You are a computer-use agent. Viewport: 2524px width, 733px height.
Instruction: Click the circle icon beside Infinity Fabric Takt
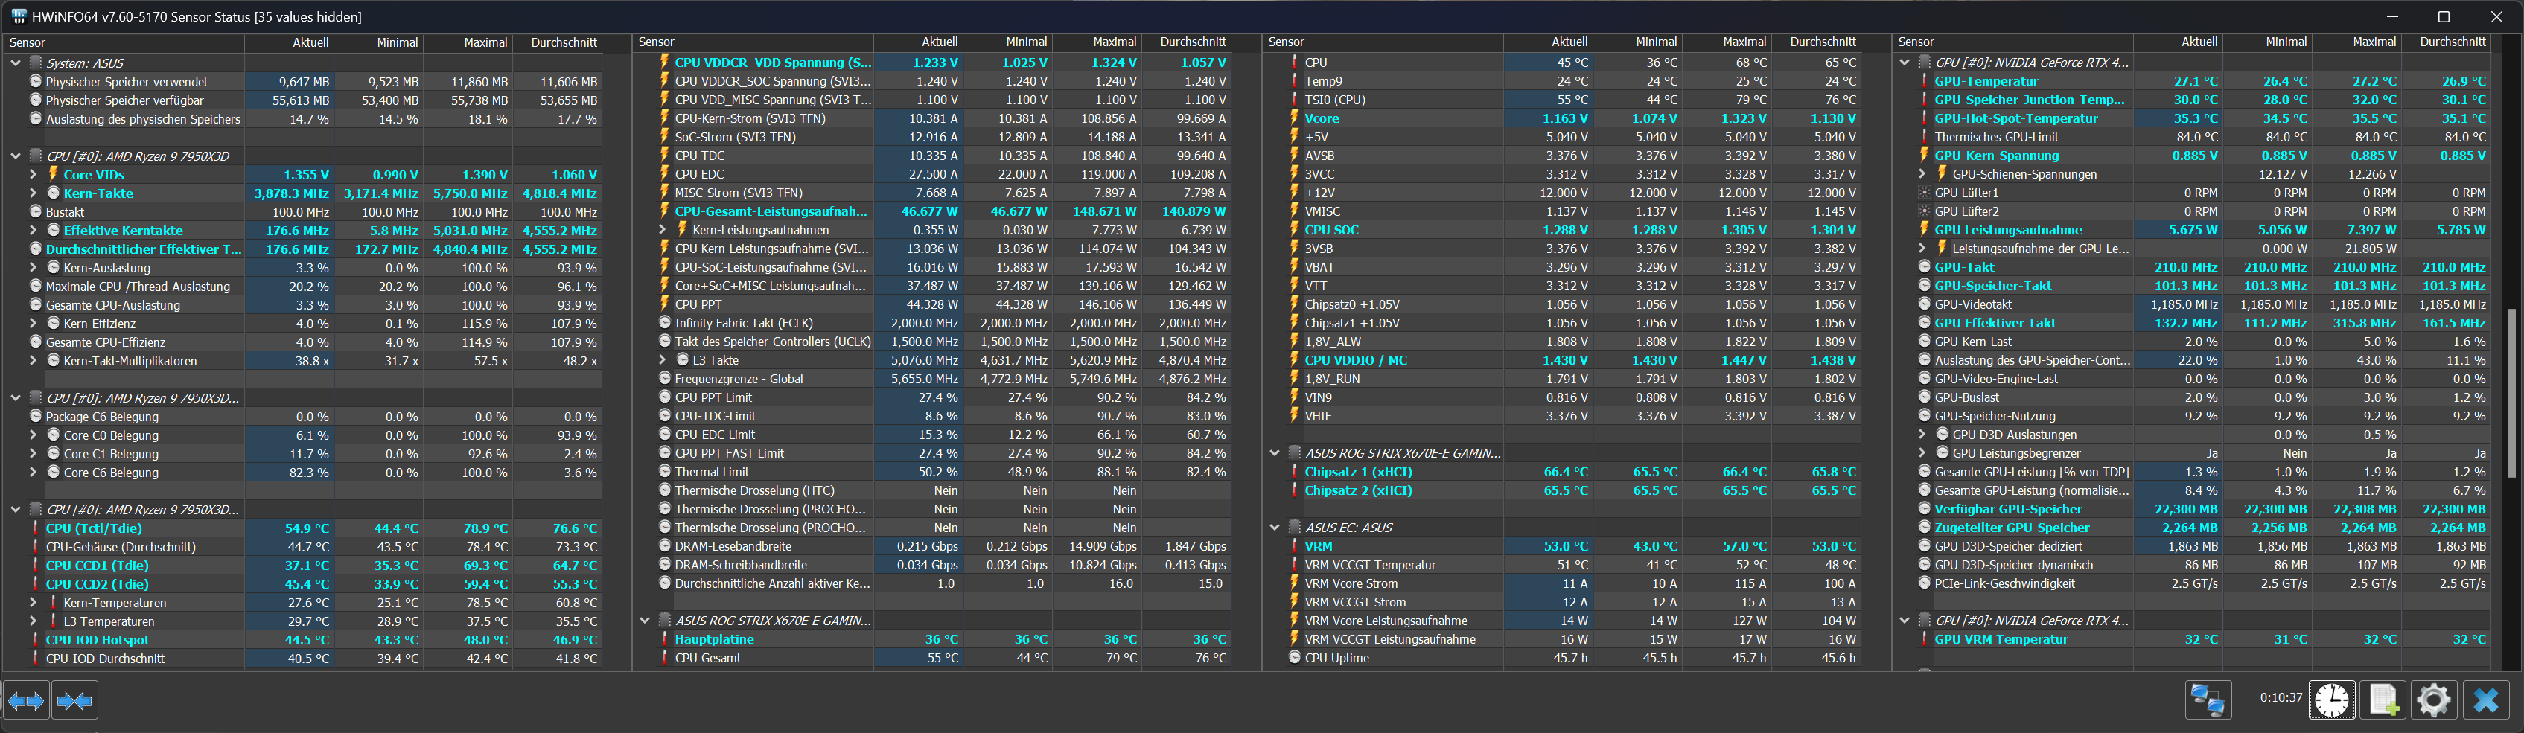pos(666,322)
